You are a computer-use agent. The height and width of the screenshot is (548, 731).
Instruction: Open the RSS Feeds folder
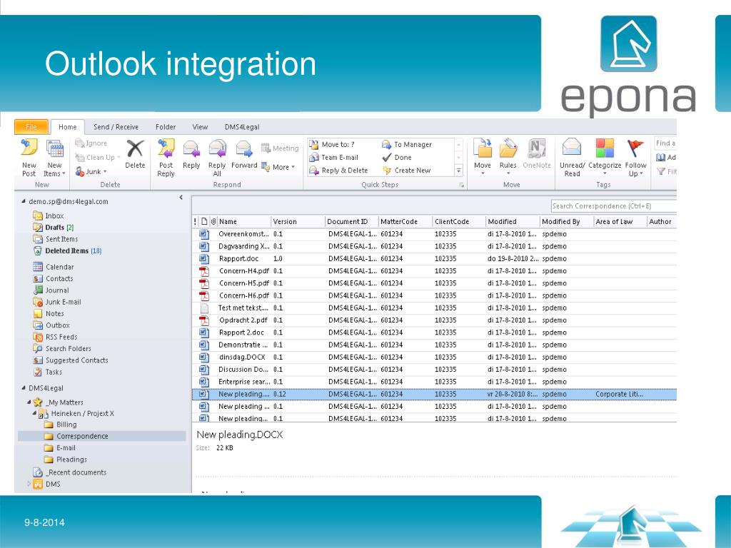(x=56, y=337)
